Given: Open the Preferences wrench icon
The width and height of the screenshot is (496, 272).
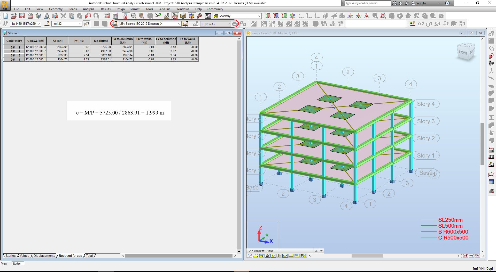Looking at the screenshot, I should click(x=199, y=16).
